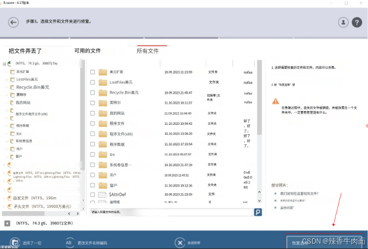Image resolution: width=368 pixels, height=249 pixels.
Task: Click the 窗户 folder name in the file list
Action: click(113, 185)
